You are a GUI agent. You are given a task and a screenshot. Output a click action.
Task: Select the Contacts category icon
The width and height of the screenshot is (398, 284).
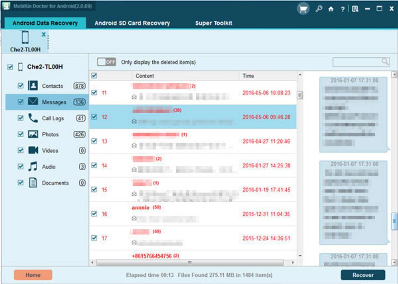[33, 86]
